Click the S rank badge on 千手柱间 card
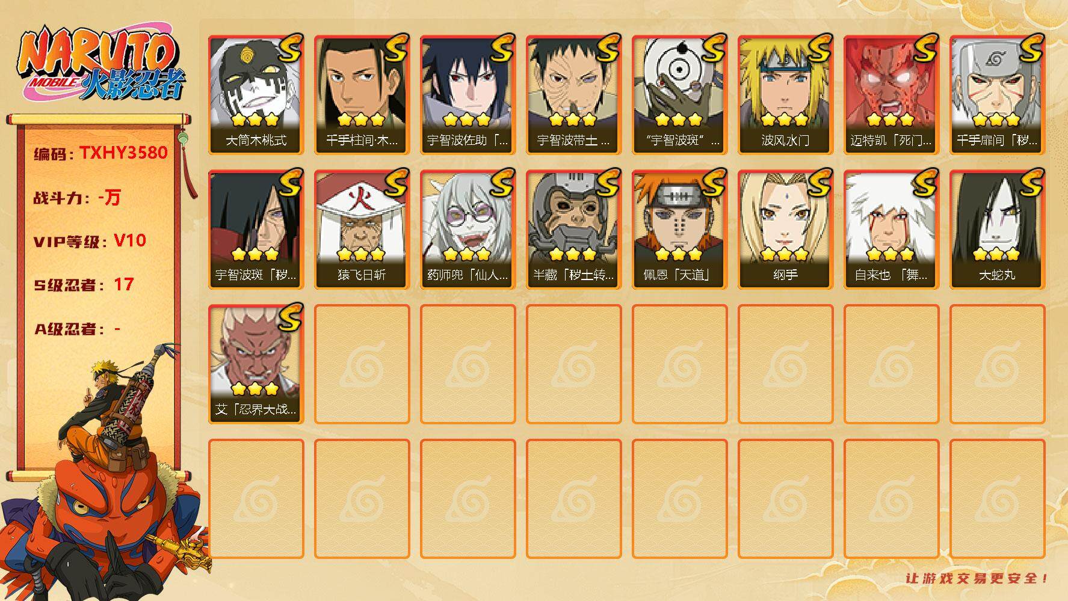Screen dimensions: 1068x601 [396, 48]
